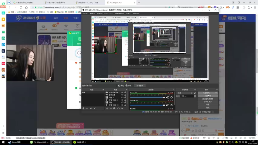Viewport: 258px width, 145px height.
Task: Adjust 视频采集设备 mixer volume slider
Action: click(x=147, y=105)
